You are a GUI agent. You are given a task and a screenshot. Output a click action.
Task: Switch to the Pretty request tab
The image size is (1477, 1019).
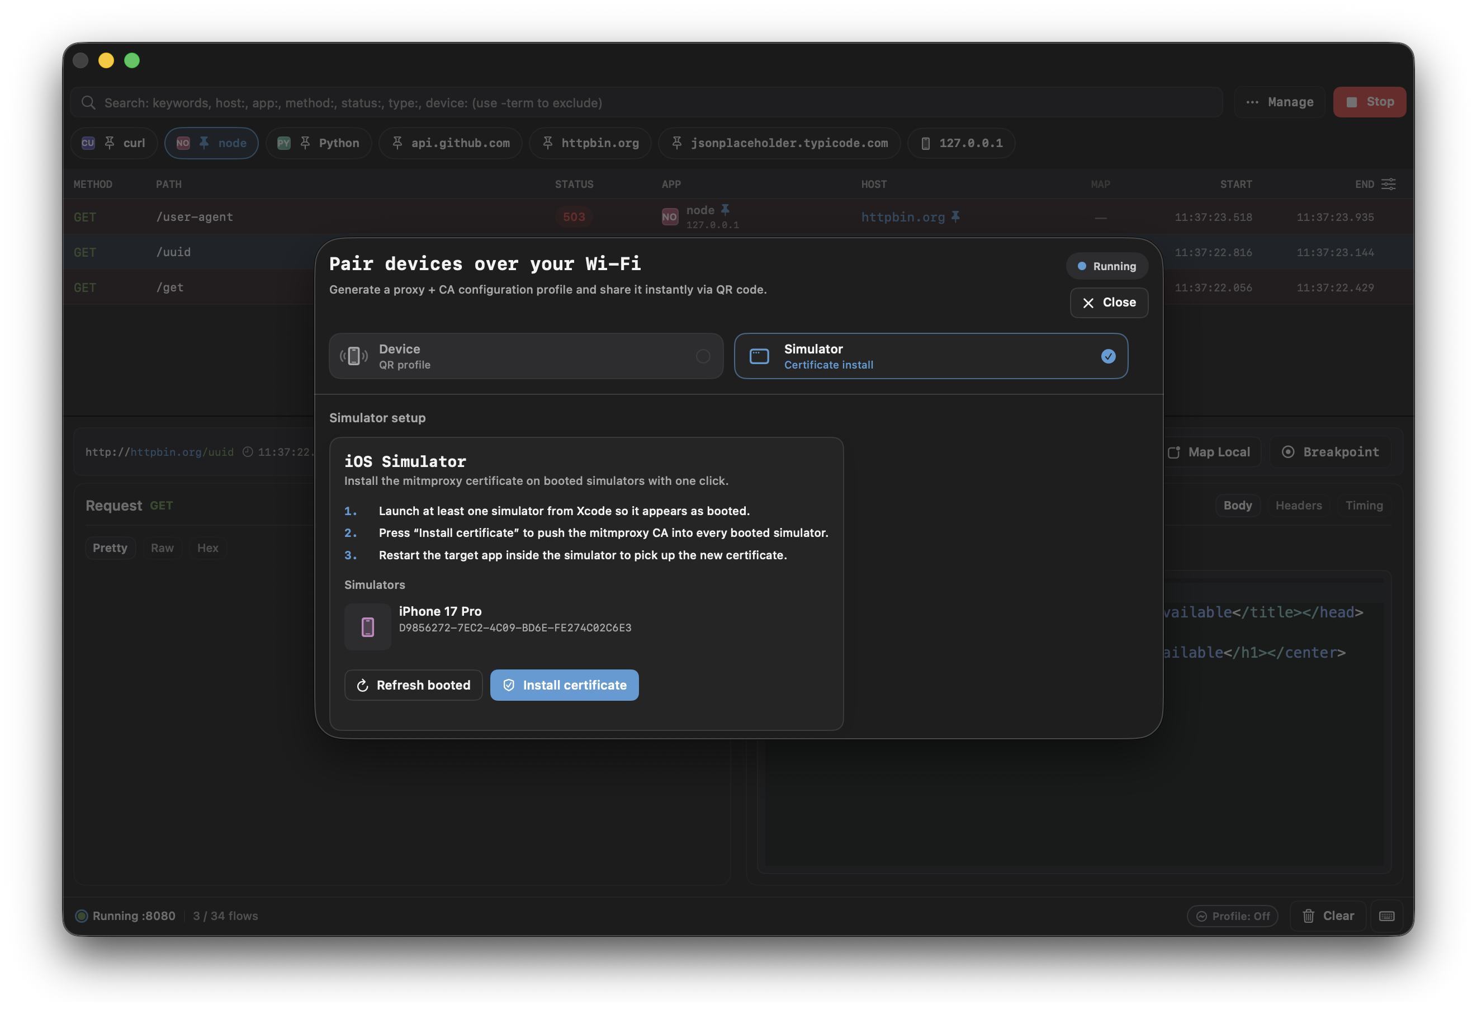coord(110,548)
